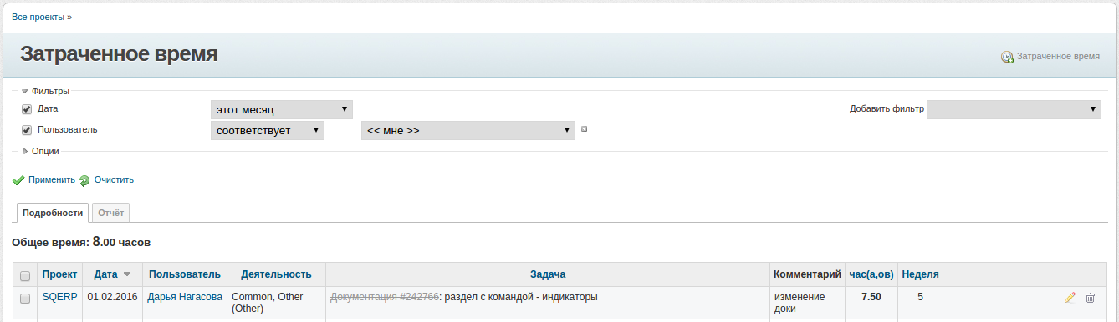Screen dimensions: 1119x322
Task: Open the 'соответствует' operator dropdown
Action: click(x=268, y=130)
